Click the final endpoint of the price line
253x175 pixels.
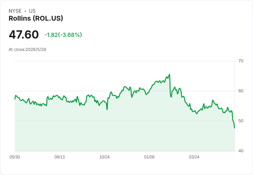(x=234, y=128)
